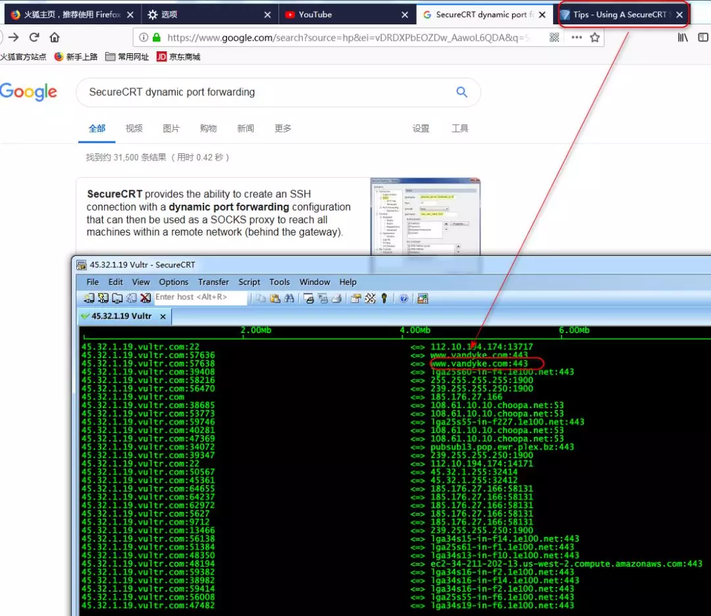
Task: Open Global Options tools icon in SecureCRT
Action: point(371,298)
